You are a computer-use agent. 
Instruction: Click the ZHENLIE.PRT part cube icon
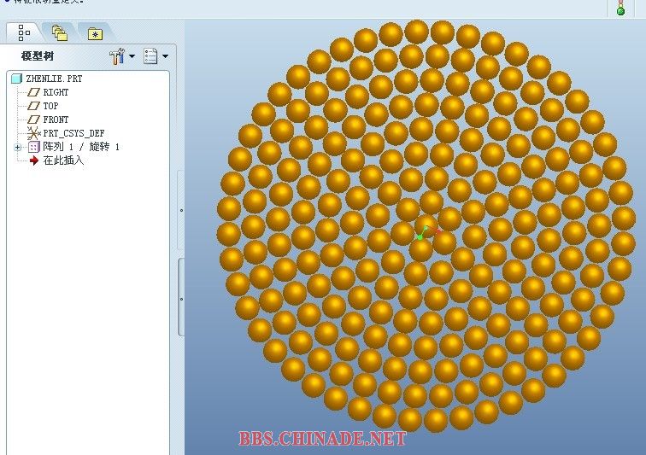pyautogui.click(x=16, y=79)
